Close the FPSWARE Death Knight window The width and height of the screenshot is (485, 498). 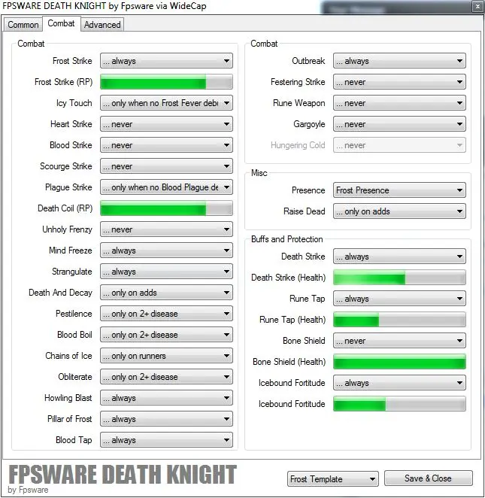477,7
